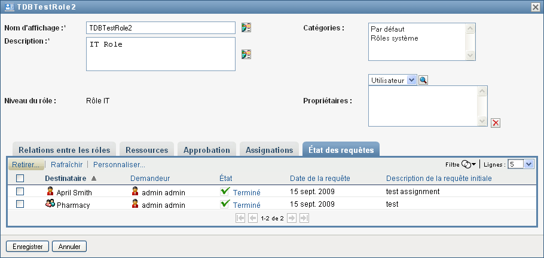Go to previous page arrow

(x=253, y=218)
